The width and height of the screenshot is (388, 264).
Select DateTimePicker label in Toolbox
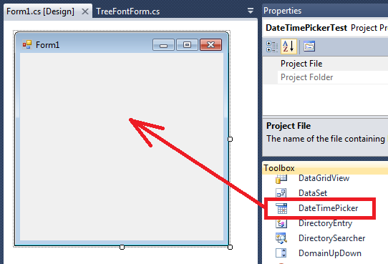(328, 208)
